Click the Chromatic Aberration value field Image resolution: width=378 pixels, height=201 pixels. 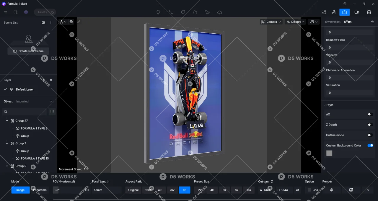350,78
